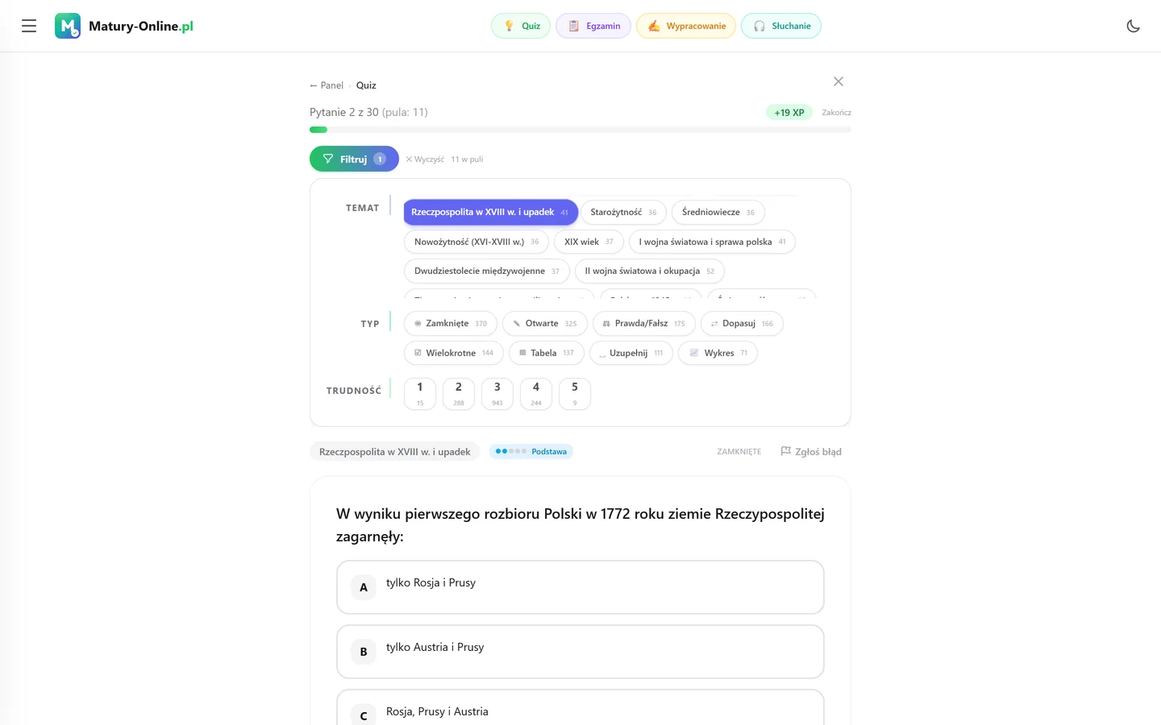
Task: Collapse the Filtruj filter panel
Action: [x=354, y=159]
